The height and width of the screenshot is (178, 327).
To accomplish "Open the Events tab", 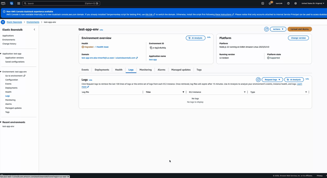I will point(85,70).
